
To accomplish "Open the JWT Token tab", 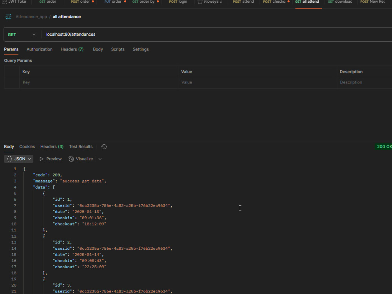I will [x=15, y=2].
